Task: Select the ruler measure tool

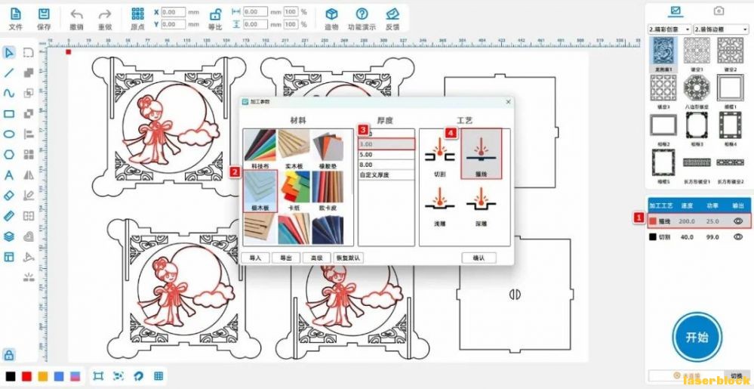Action: point(8,216)
